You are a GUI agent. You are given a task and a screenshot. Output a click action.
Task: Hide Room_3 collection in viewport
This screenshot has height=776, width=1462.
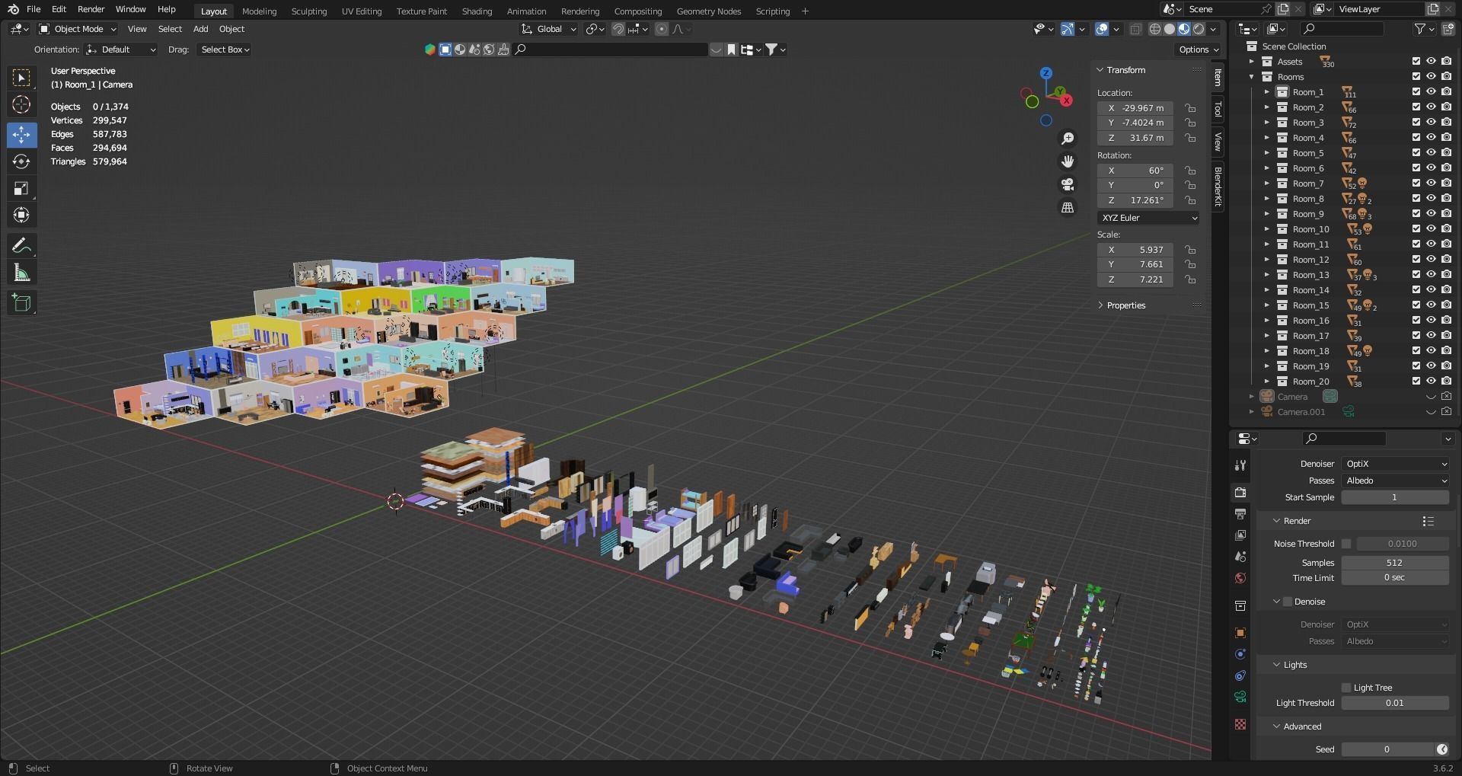point(1432,123)
